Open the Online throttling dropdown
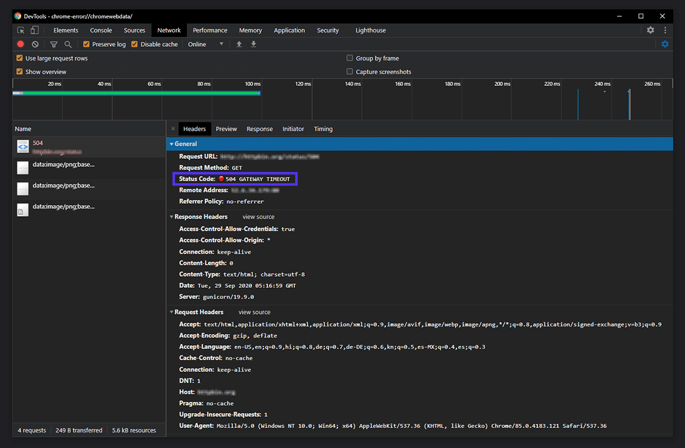 coord(205,44)
